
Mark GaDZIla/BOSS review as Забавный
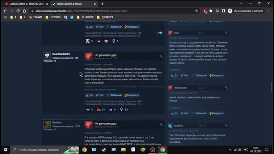point(114,95)
